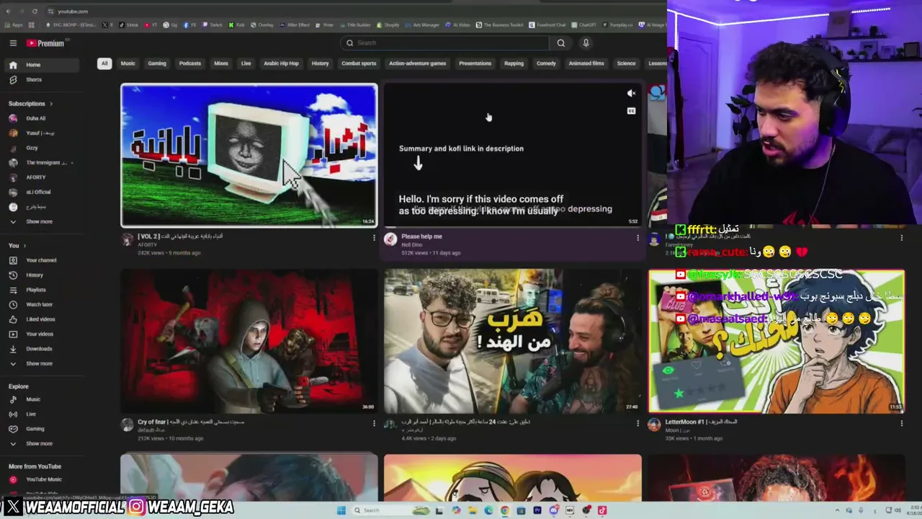Toggle closed captions on the video preview
922x519 pixels.
tap(631, 111)
